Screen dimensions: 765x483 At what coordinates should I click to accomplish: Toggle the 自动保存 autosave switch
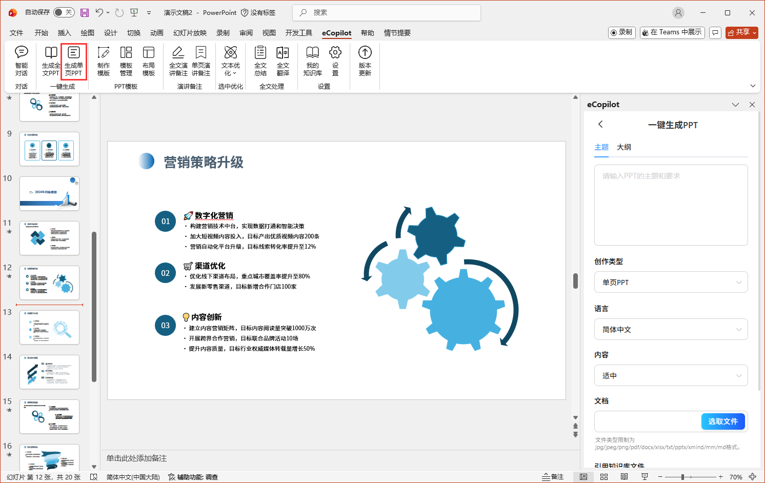[64, 12]
